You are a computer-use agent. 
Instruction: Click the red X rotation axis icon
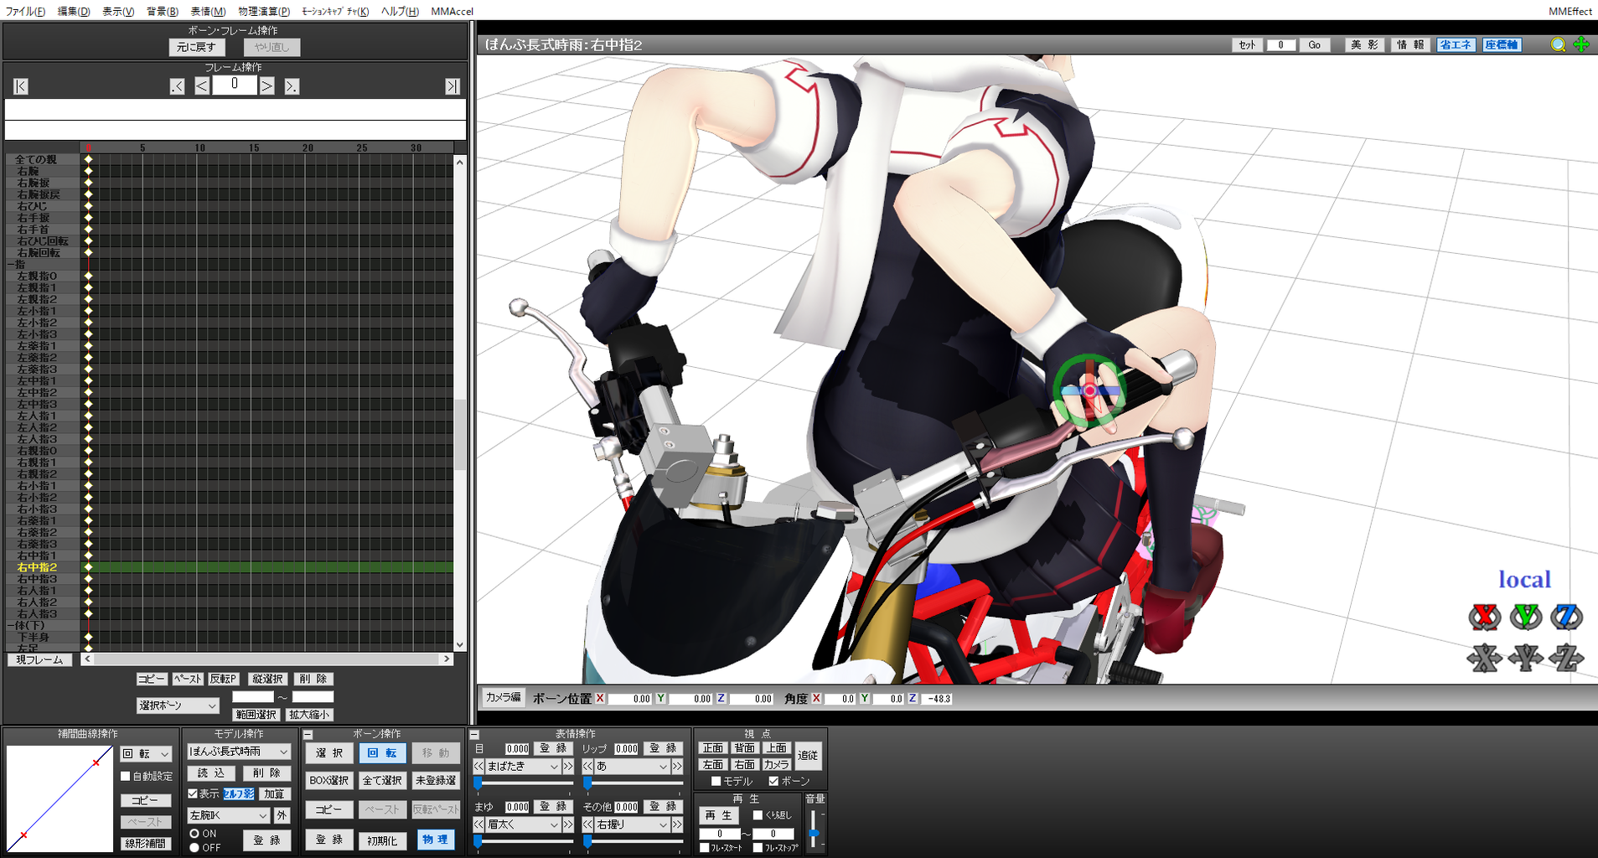pyautogui.click(x=1484, y=618)
